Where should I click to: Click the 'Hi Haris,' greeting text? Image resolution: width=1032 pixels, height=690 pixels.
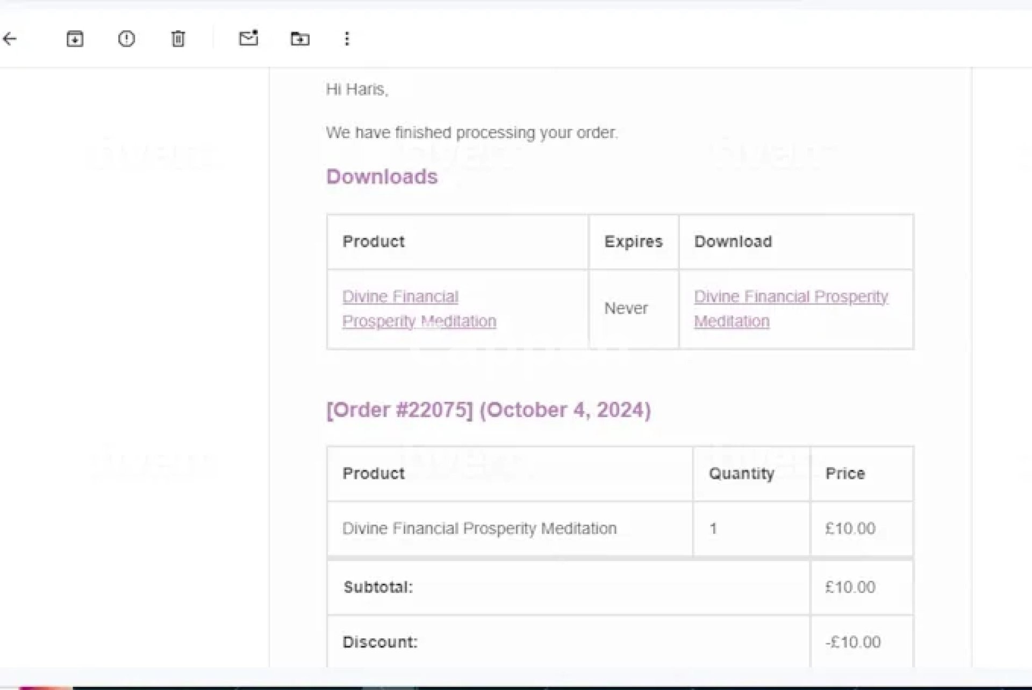click(357, 89)
